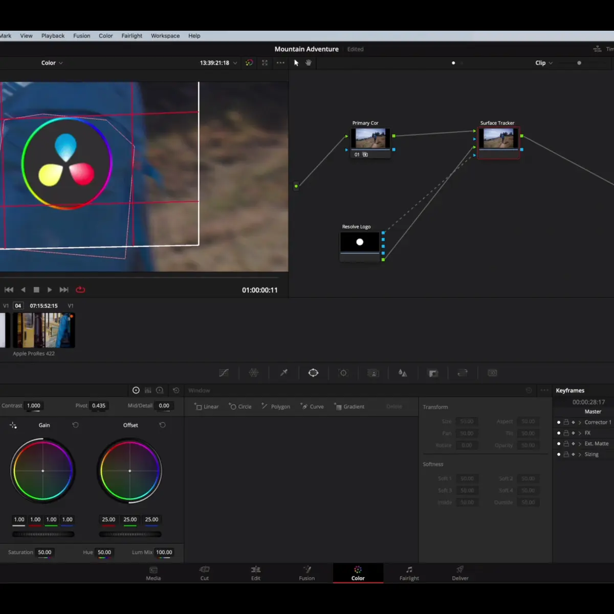The image size is (614, 614).
Task: Open the Key palette icon
Action: point(433,373)
